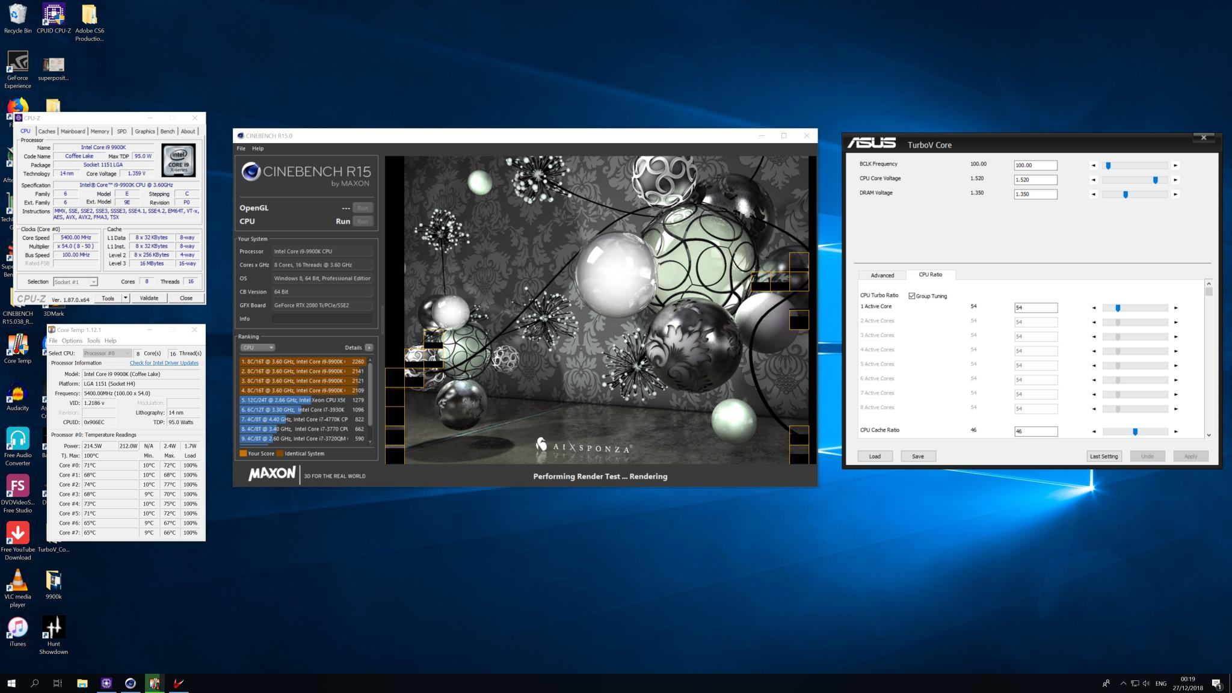Switch to the Caches tab in CPU-Z
The image size is (1232, 693).
(x=46, y=131)
